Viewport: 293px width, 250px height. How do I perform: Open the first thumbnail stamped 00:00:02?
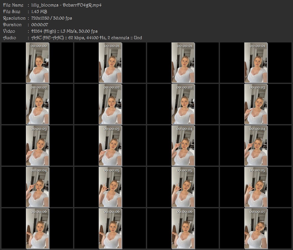click(37, 104)
